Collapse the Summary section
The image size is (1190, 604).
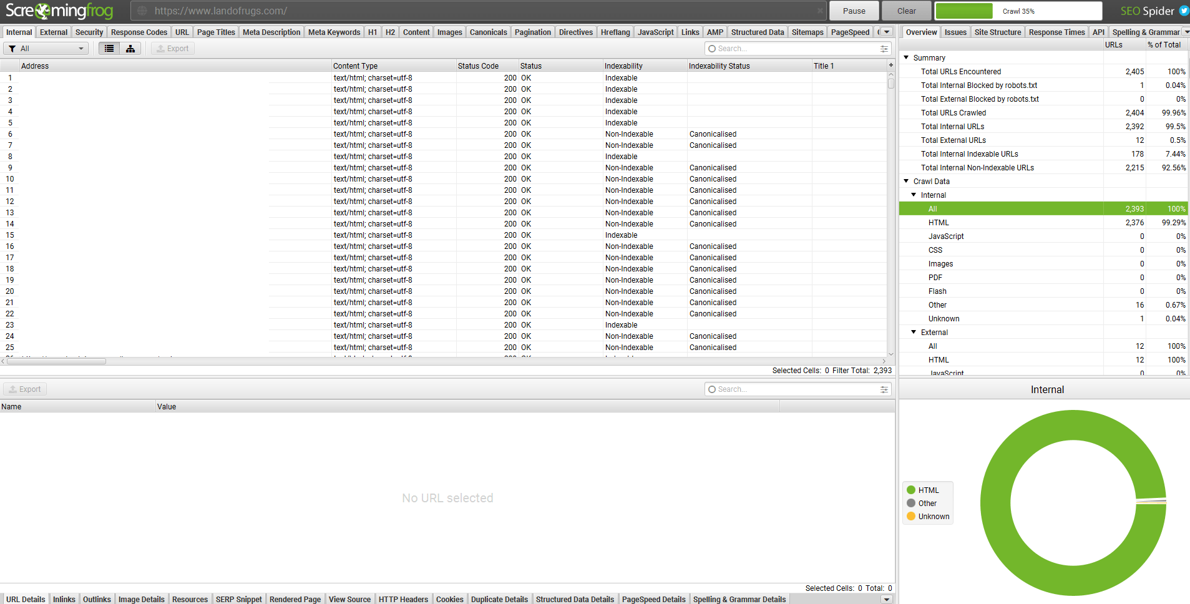tap(907, 57)
